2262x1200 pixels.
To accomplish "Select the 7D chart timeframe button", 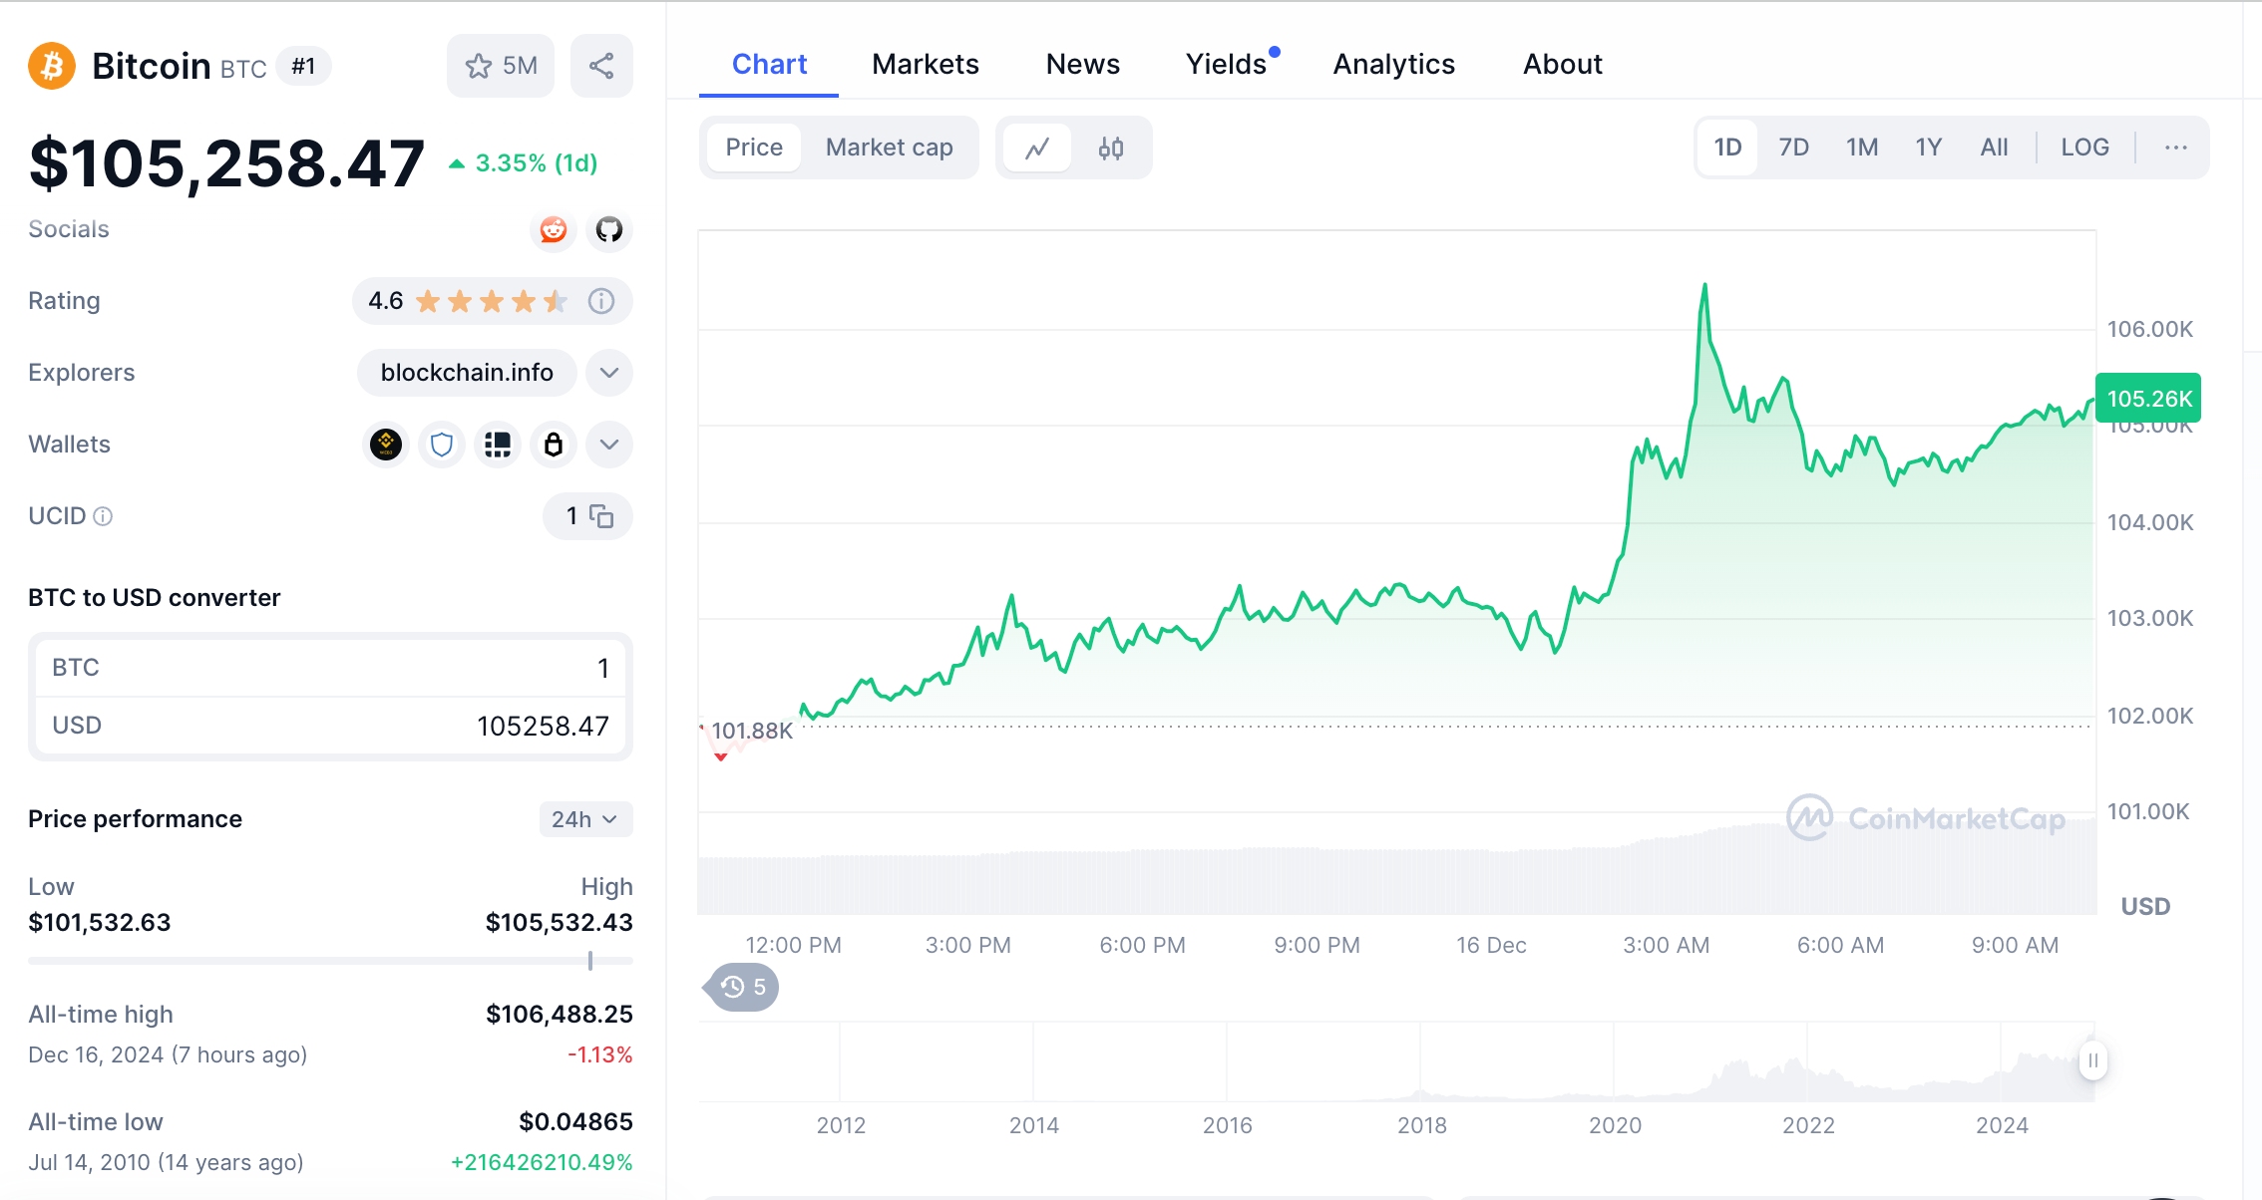I will (x=1793, y=147).
